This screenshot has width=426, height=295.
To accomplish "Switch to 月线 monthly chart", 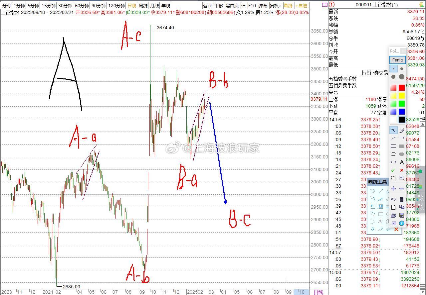I will [x=154, y=6].
